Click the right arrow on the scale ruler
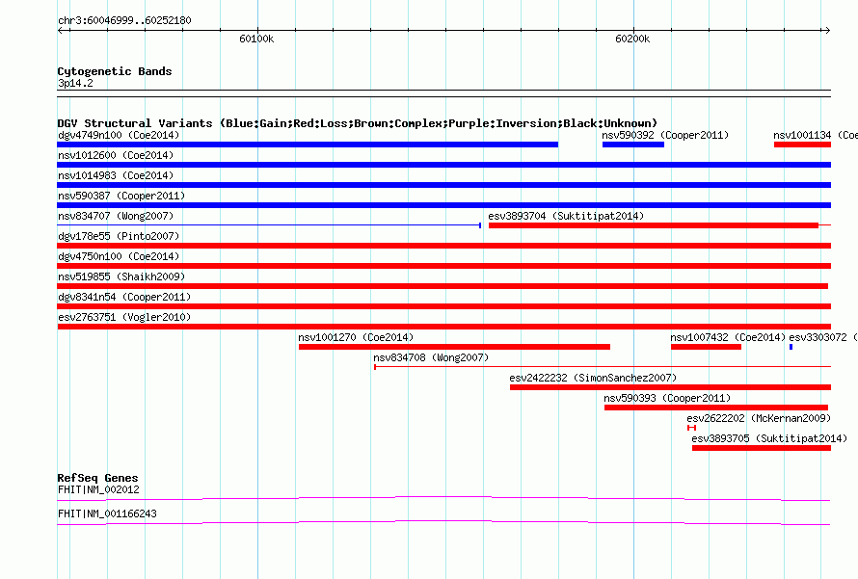This screenshot has height=579, width=858. tap(827, 30)
